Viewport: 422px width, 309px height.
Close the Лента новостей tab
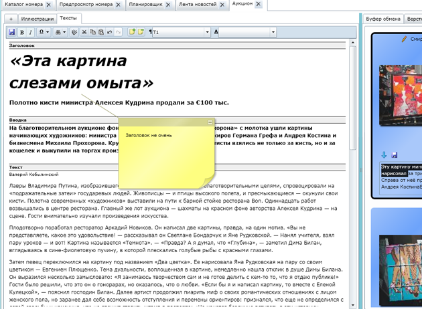pyautogui.click(x=222, y=5)
